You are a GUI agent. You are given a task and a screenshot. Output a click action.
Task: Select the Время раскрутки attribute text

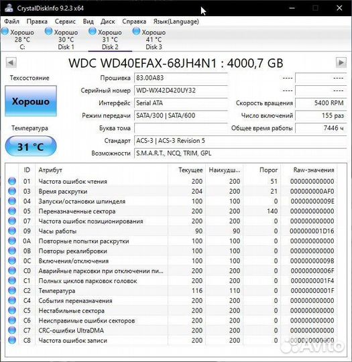[63, 191]
